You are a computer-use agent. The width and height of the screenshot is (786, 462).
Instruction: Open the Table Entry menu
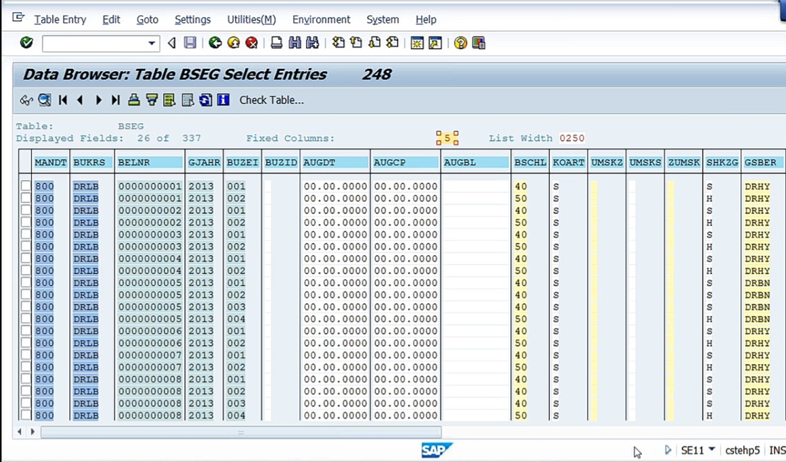[x=60, y=20]
